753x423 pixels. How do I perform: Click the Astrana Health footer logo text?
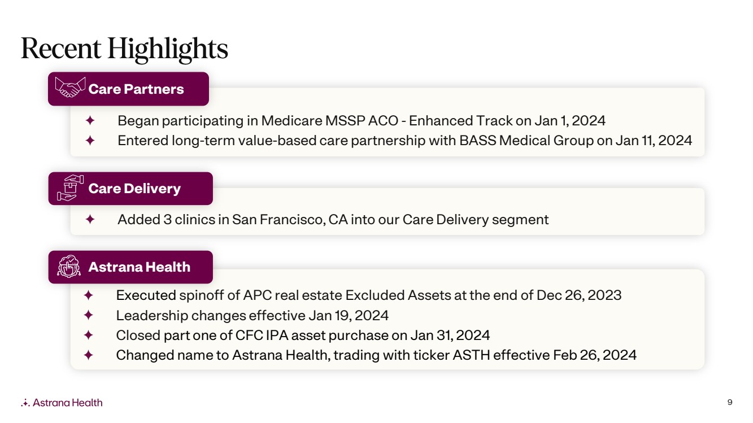[x=68, y=403]
